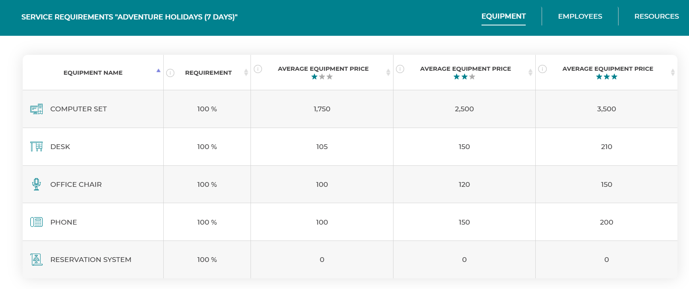689x289 pixels.
Task: Show info for two-star average price
Action: pyautogui.click(x=400, y=69)
